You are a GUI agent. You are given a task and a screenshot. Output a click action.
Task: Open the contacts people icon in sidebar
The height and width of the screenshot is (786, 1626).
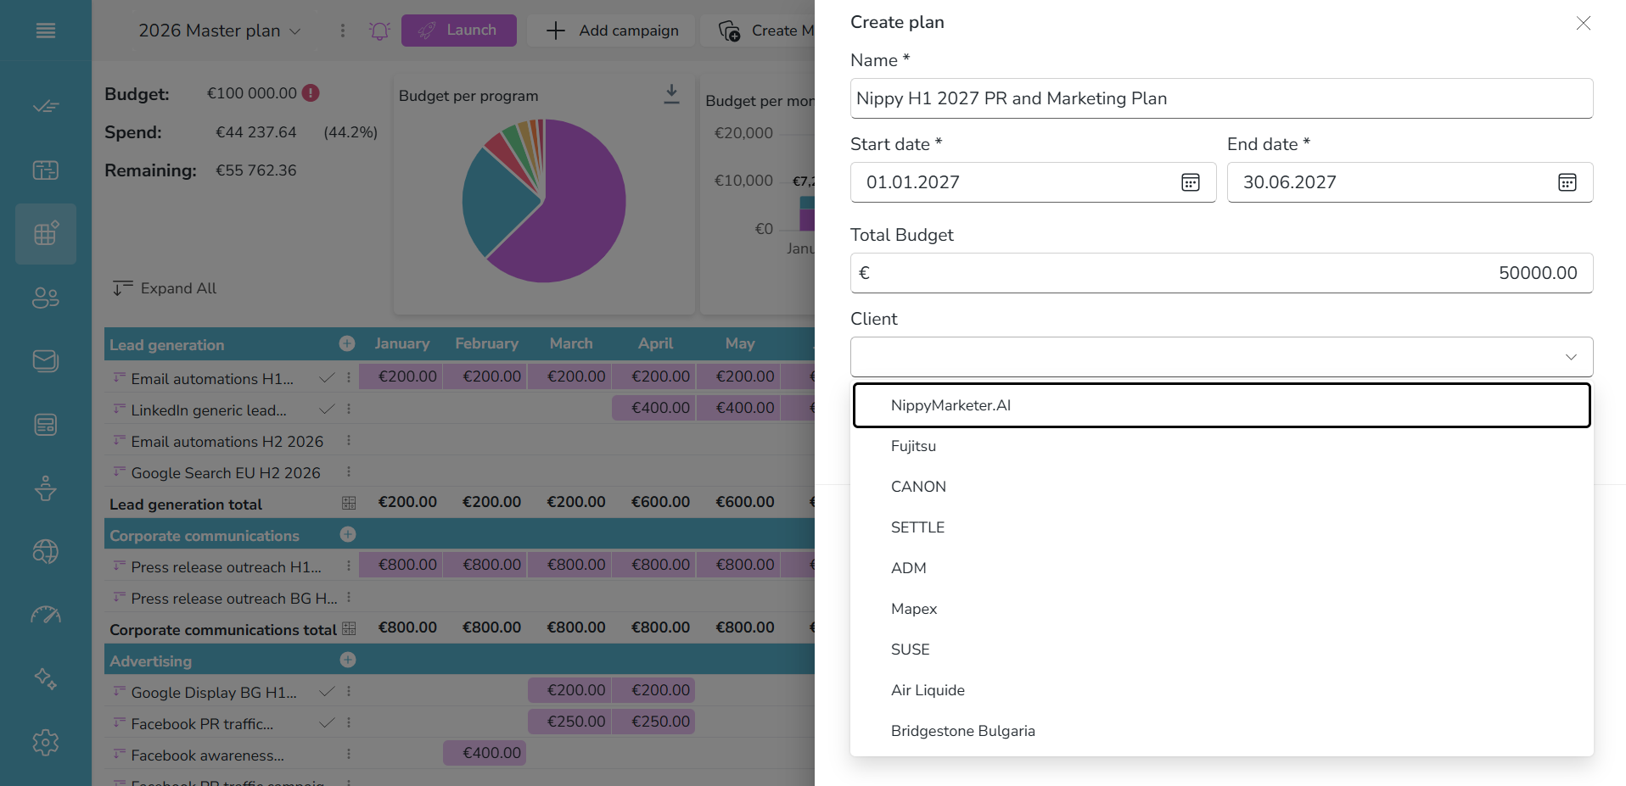46,298
